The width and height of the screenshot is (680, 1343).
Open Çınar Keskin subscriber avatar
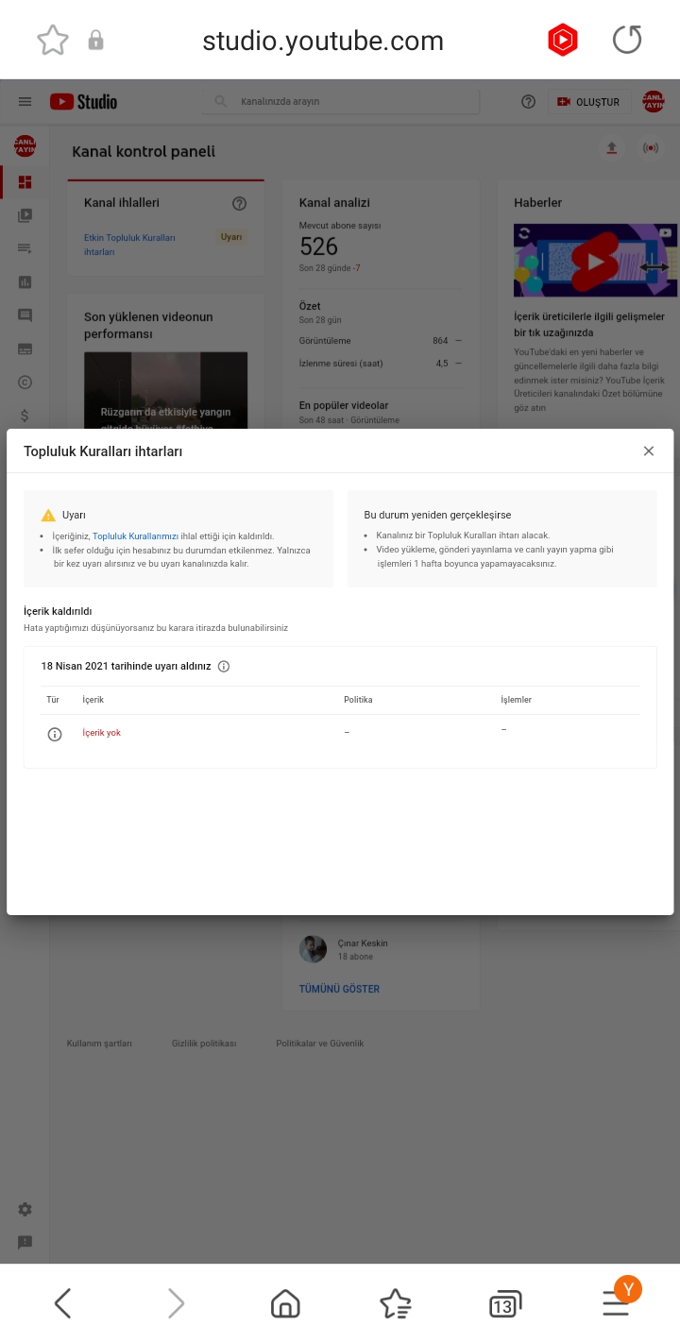[313, 949]
